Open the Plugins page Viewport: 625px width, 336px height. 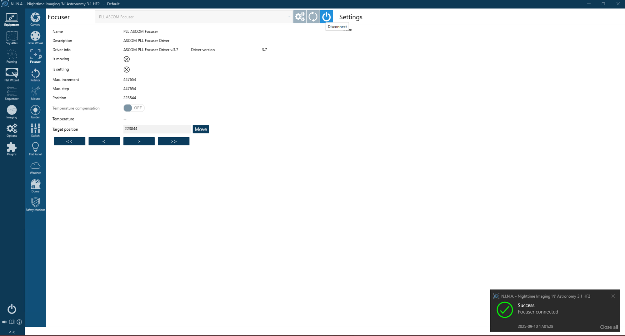coord(12,149)
